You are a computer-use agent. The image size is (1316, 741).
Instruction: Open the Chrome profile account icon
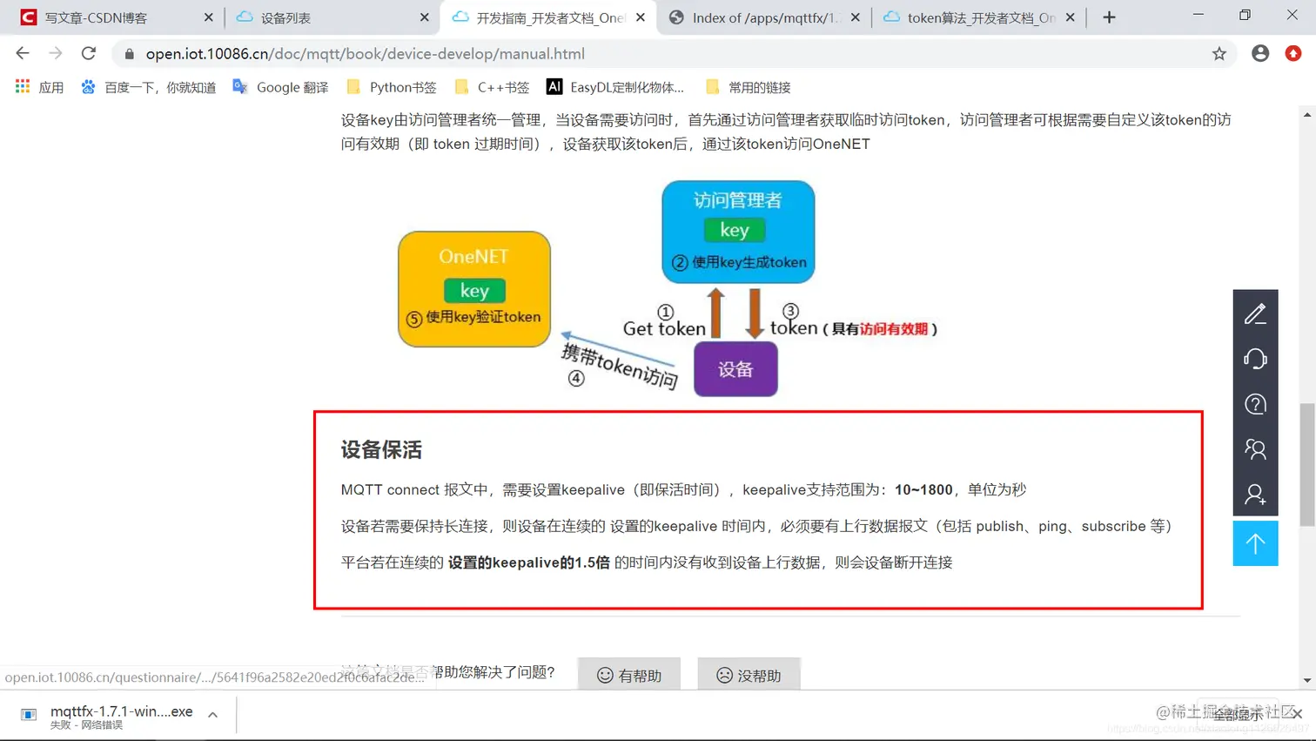(1260, 54)
